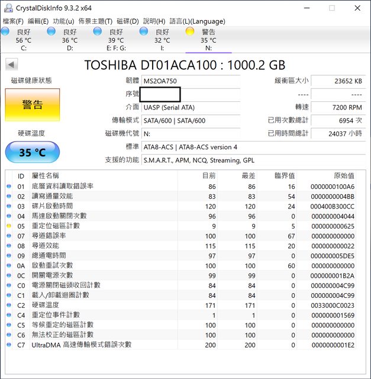Expand the 磁碟(D) menu
This screenshot has width=371, height=379.
click(x=128, y=21)
